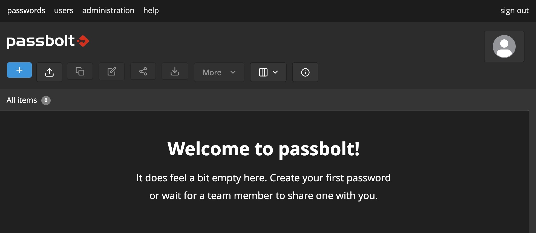Sign out of Passbolt
536x233 pixels.
tap(514, 10)
